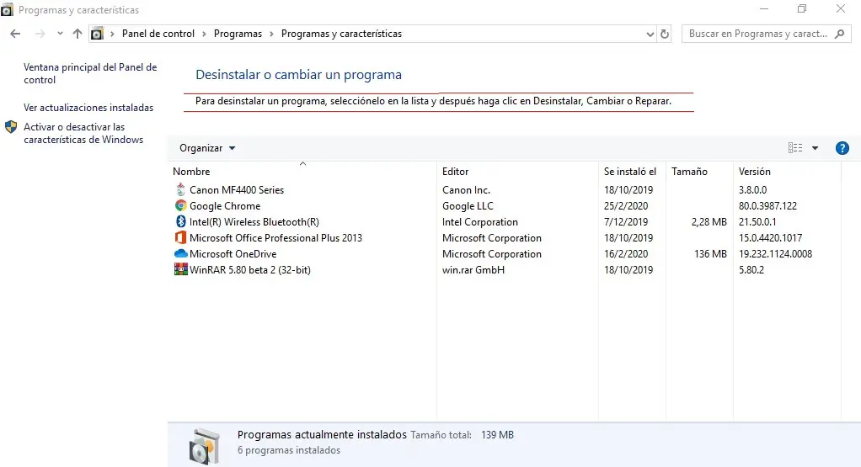Go up one level with the up arrow
This screenshot has width=861, height=467.
pos(78,34)
